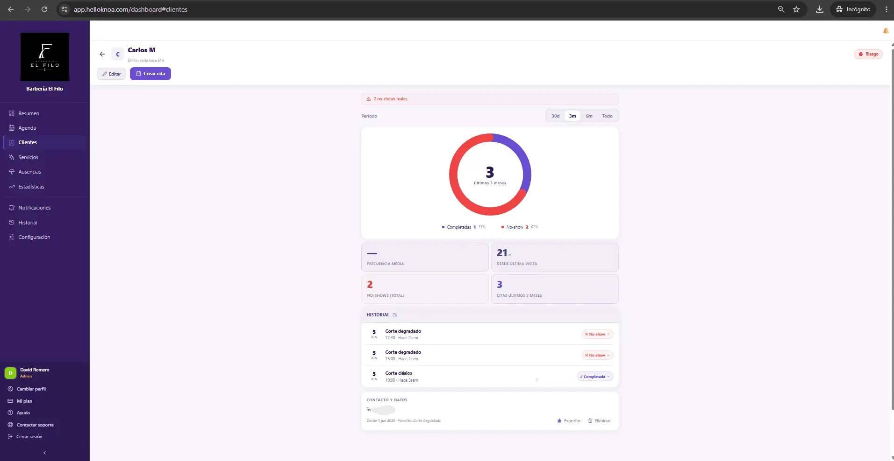Click the Carlos M avatar initial

pyautogui.click(x=118, y=54)
